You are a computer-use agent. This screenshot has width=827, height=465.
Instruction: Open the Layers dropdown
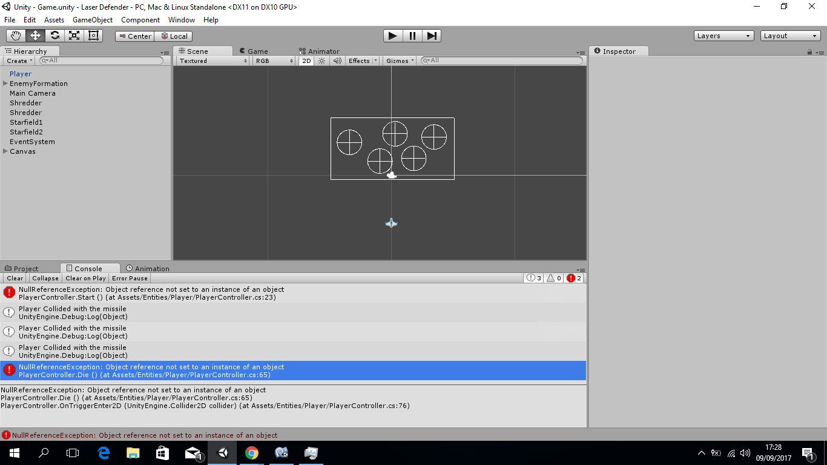[723, 36]
